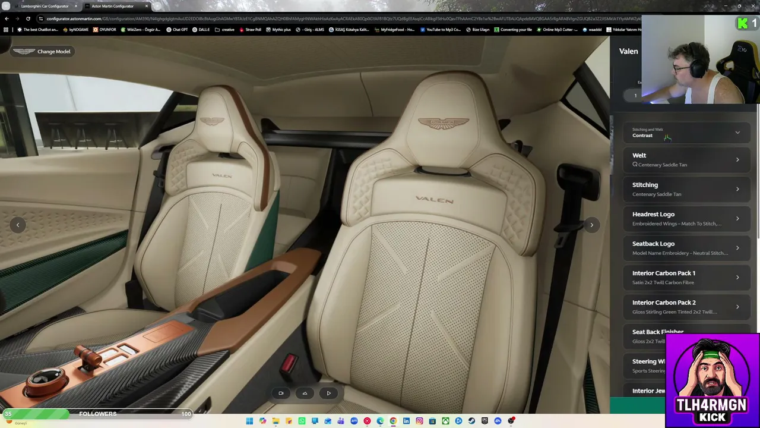Open Microsoft Store from the taskbar
The image size is (760, 428).
432,421
